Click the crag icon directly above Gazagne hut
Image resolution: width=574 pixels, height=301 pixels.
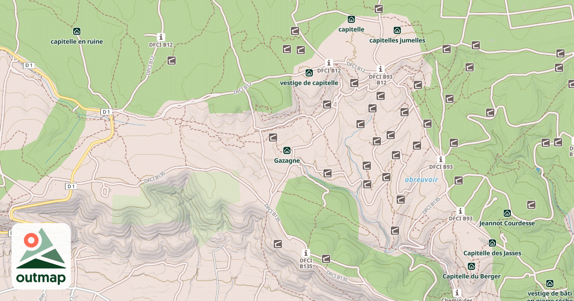[x=273, y=138]
